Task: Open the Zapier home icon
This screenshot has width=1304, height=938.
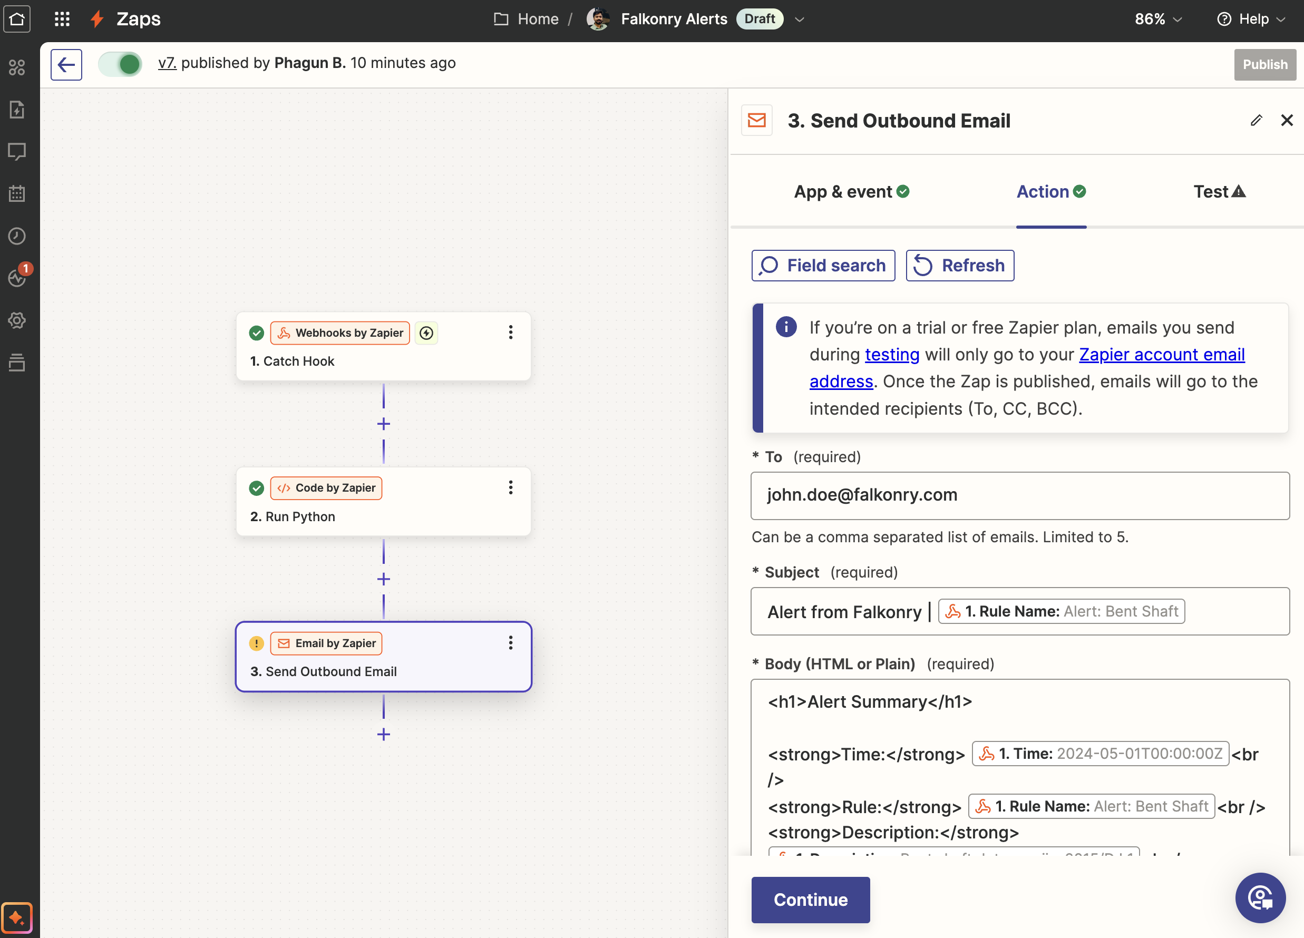Action: pos(17,19)
